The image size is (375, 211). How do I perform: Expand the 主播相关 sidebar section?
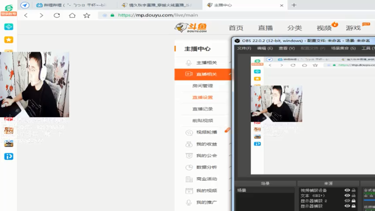point(230,63)
